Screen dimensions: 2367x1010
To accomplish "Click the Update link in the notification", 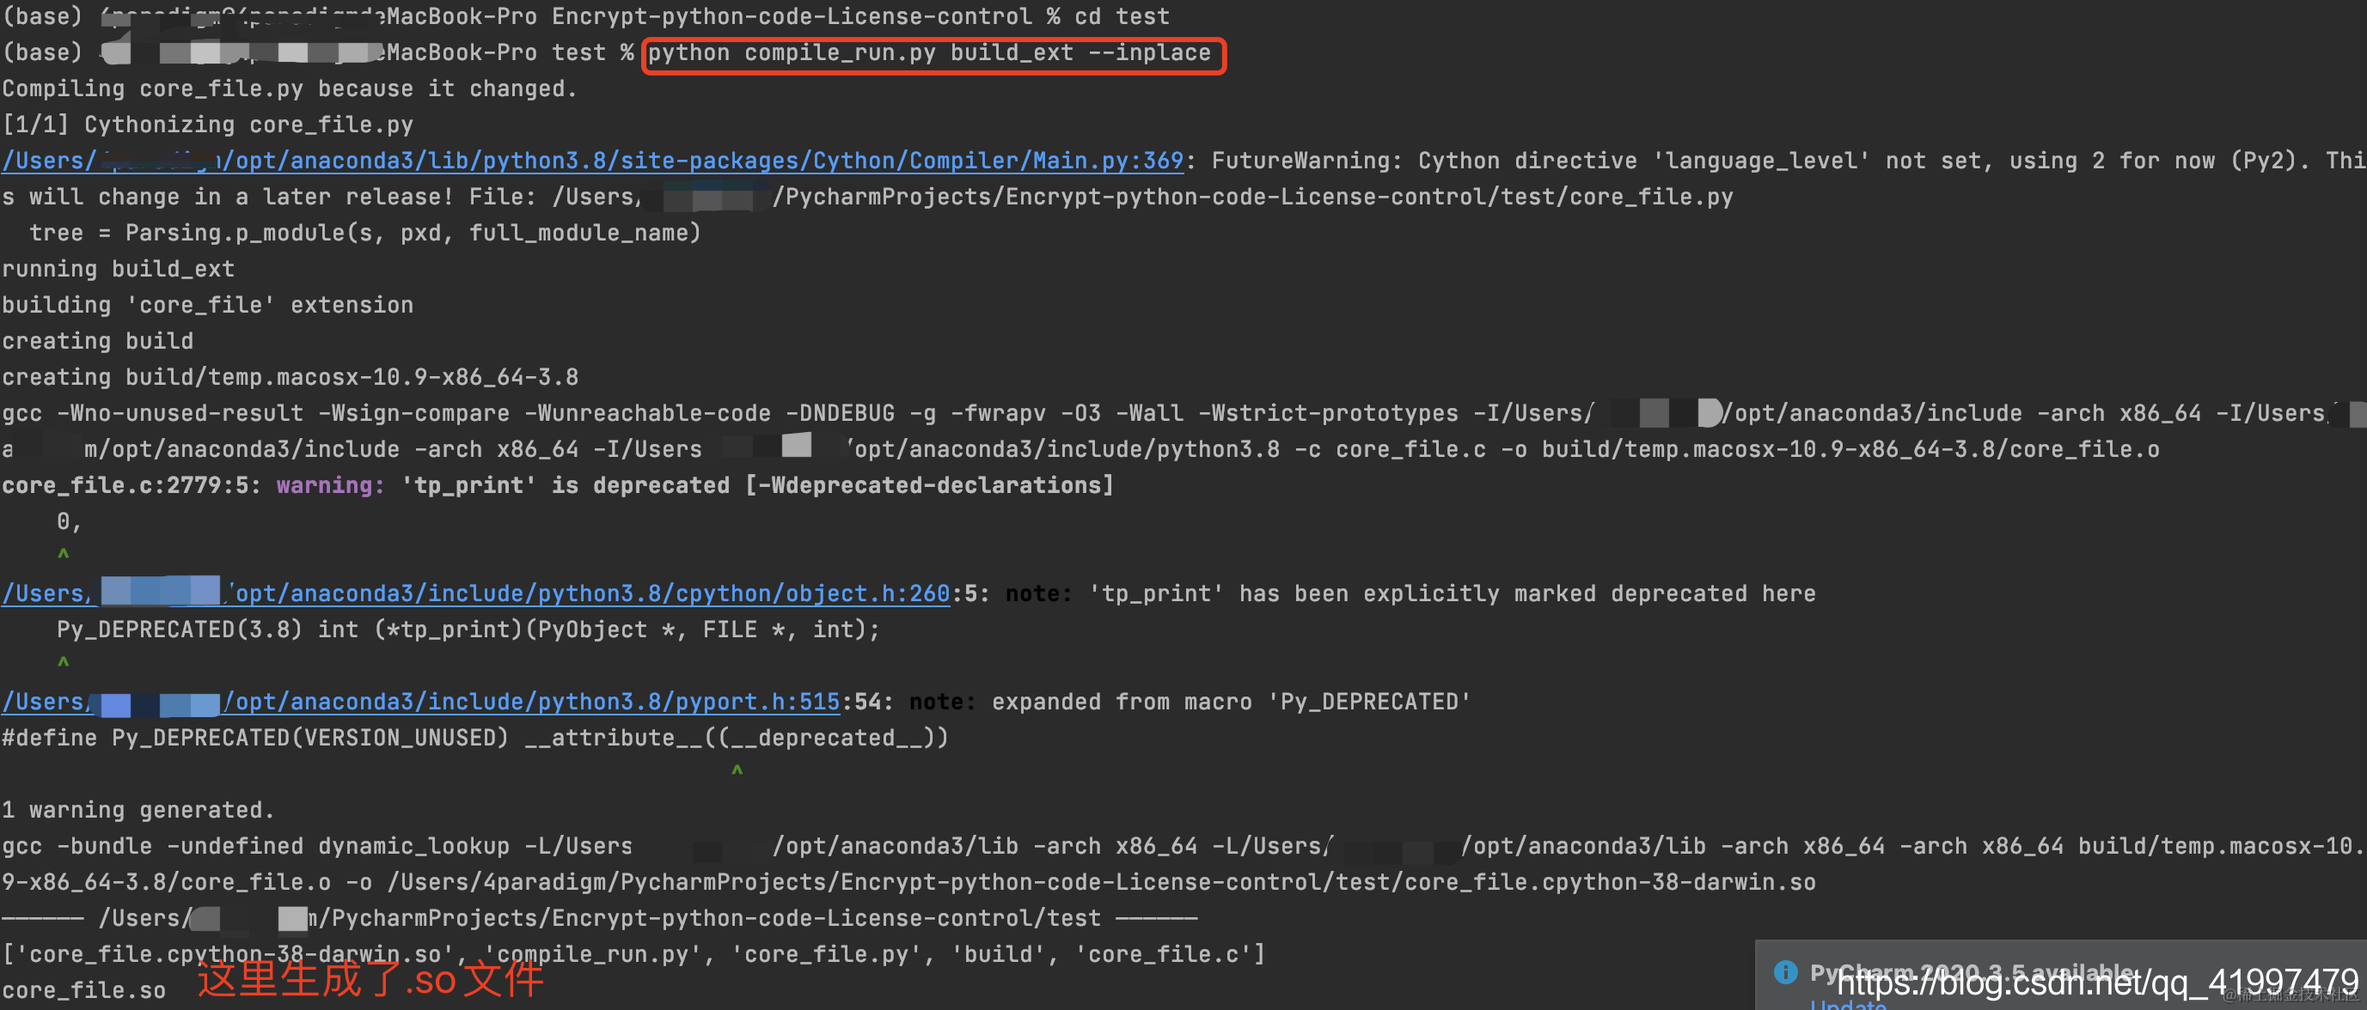I will pos(1847,1005).
